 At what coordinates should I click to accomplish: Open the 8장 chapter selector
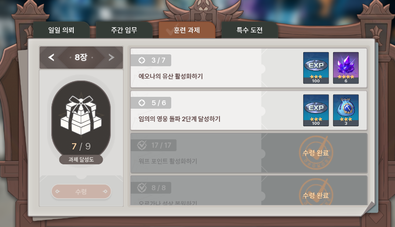click(81, 57)
